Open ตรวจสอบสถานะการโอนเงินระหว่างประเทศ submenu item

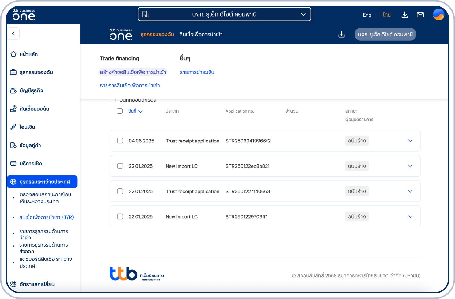point(45,198)
